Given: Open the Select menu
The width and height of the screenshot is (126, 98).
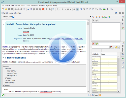Looking at the screenshot, I should 8,6.
